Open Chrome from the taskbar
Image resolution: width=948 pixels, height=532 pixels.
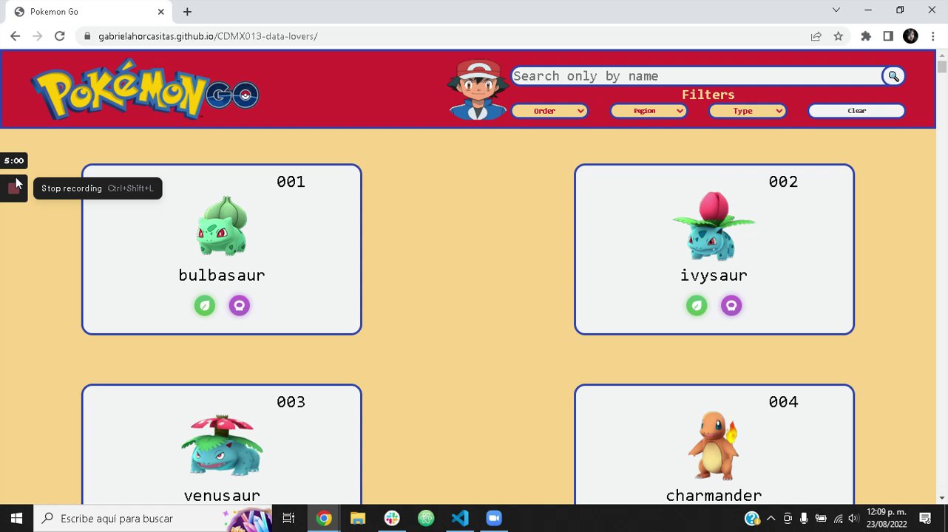pos(324,518)
